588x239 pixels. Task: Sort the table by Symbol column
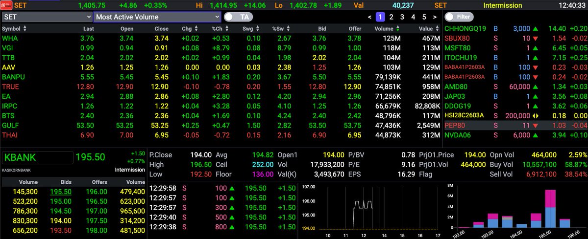coord(24,29)
